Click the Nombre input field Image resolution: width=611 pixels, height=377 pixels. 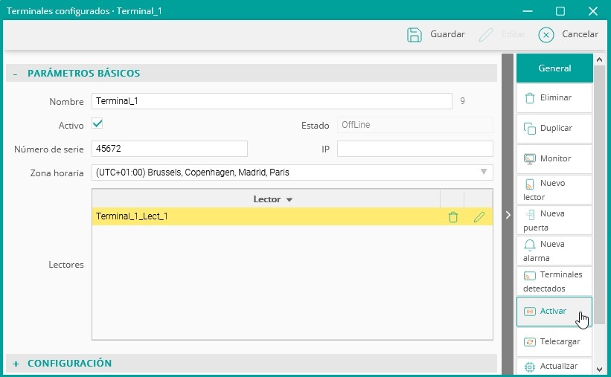point(272,101)
